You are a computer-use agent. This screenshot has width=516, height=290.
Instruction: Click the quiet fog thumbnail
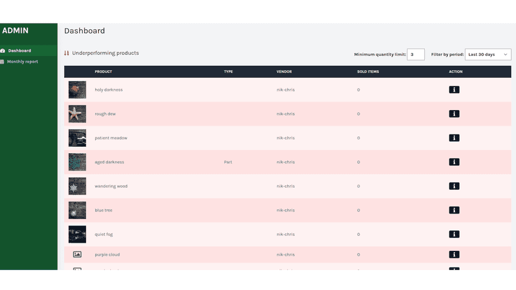(77, 234)
